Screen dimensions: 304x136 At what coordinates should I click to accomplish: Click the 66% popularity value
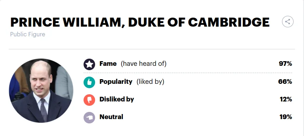click(285, 82)
